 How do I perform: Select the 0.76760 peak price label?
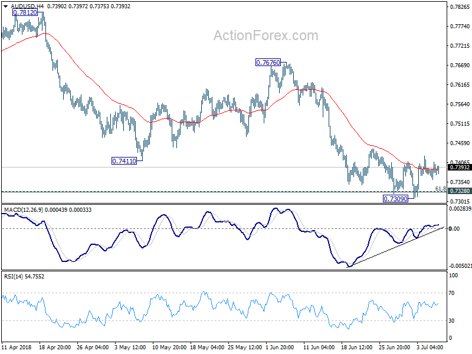click(268, 63)
